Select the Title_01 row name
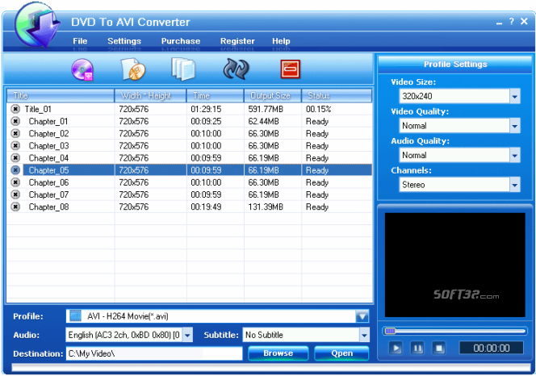536x376 pixels. (x=38, y=109)
